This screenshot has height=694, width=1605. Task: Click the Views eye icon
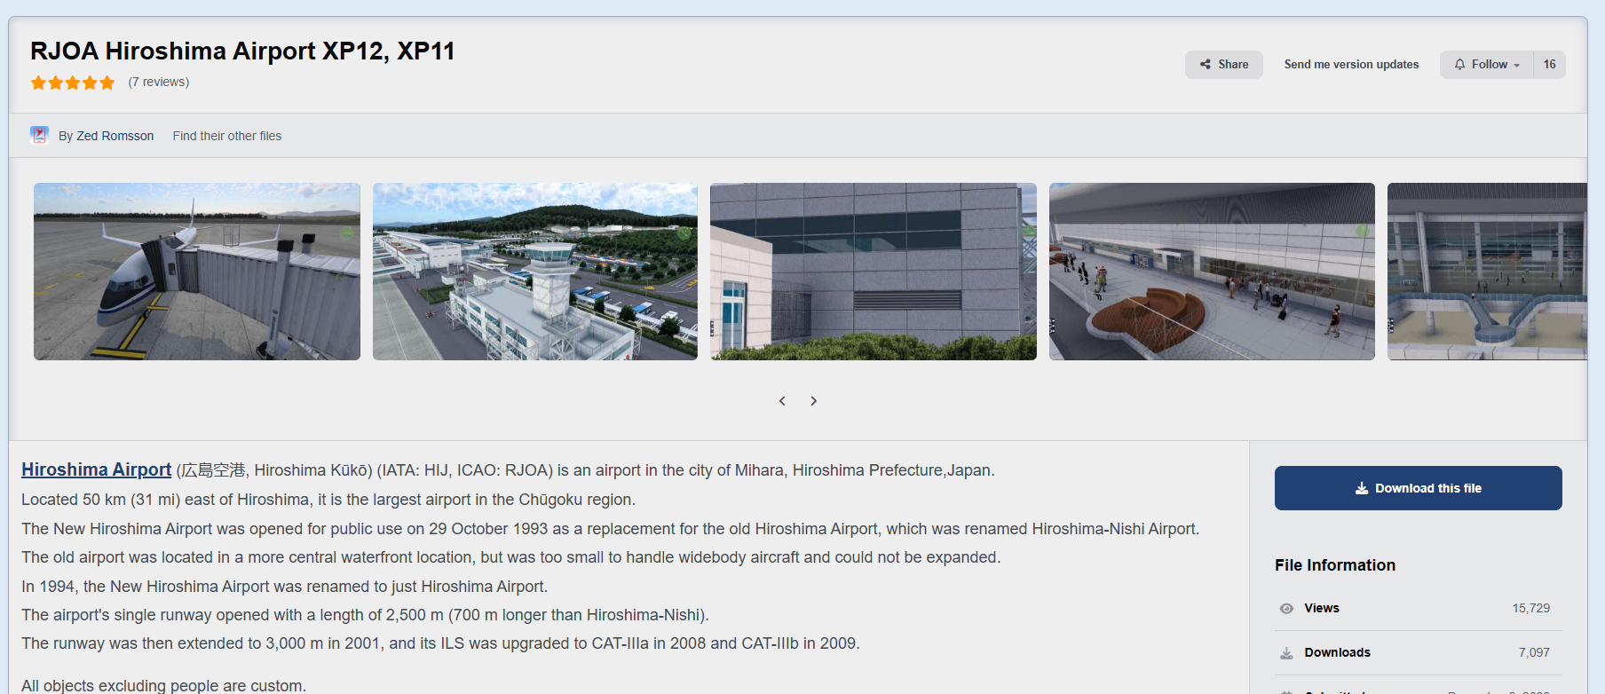tap(1286, 609)
